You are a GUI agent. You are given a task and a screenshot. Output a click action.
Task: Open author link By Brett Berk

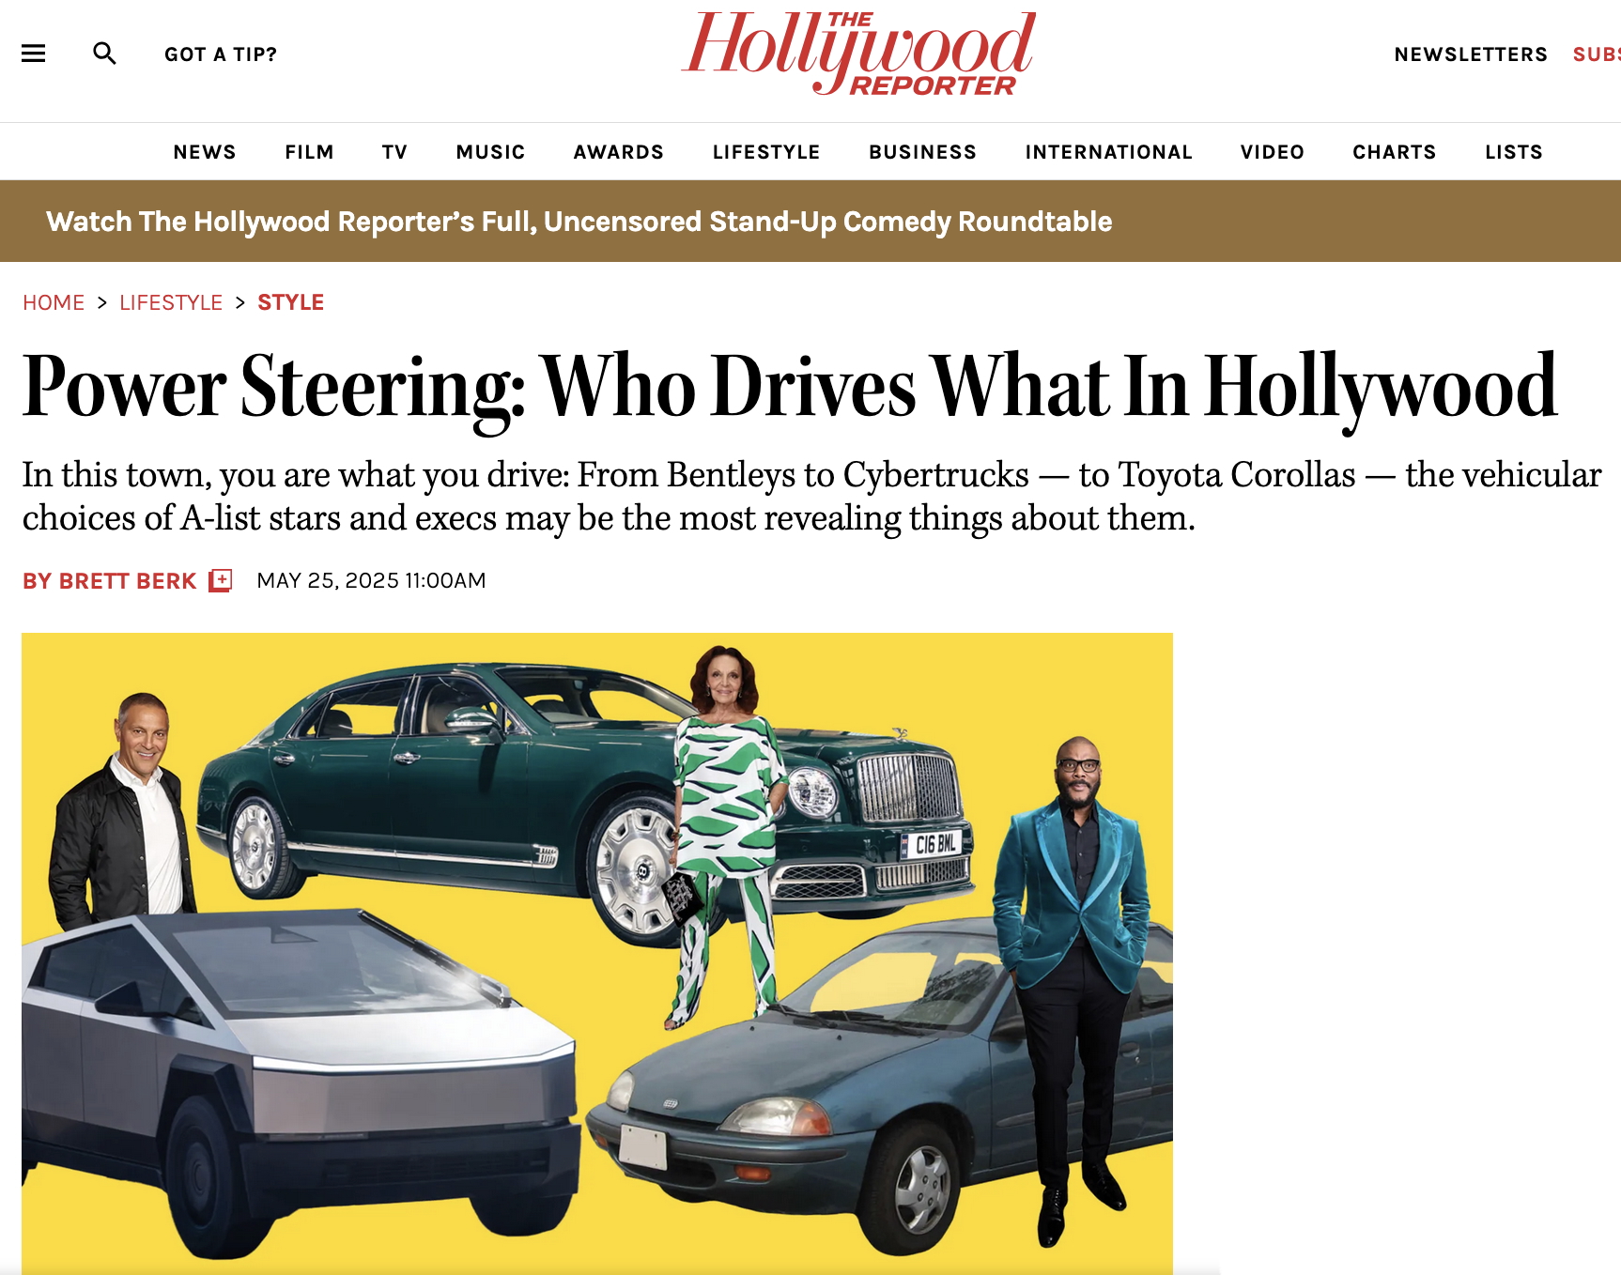coord(110,581)
